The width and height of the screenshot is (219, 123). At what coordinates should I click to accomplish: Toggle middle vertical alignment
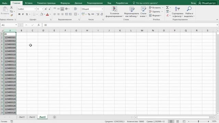(x=59, y=9)
